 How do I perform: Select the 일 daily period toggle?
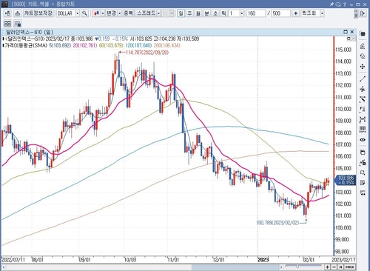(181, 13)
